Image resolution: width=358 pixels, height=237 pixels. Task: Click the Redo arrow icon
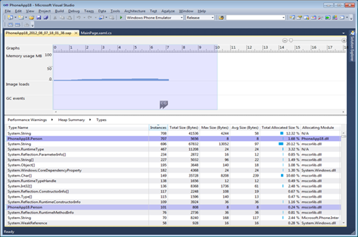[x=89, y=17]
